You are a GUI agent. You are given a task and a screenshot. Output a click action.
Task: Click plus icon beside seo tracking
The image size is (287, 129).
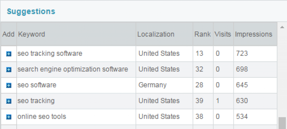pos(9,101)
